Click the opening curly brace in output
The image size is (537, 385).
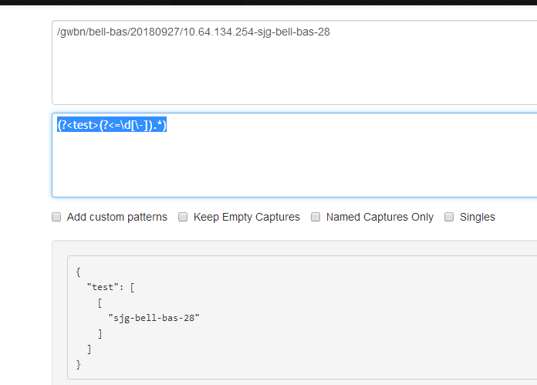click(x=79, y=272)
